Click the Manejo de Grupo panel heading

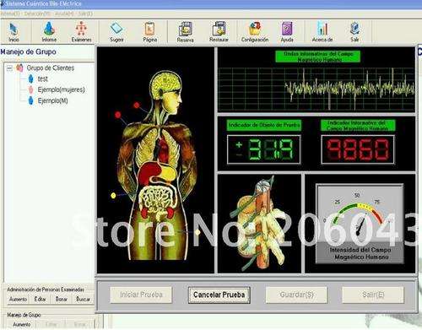[28, 52]
